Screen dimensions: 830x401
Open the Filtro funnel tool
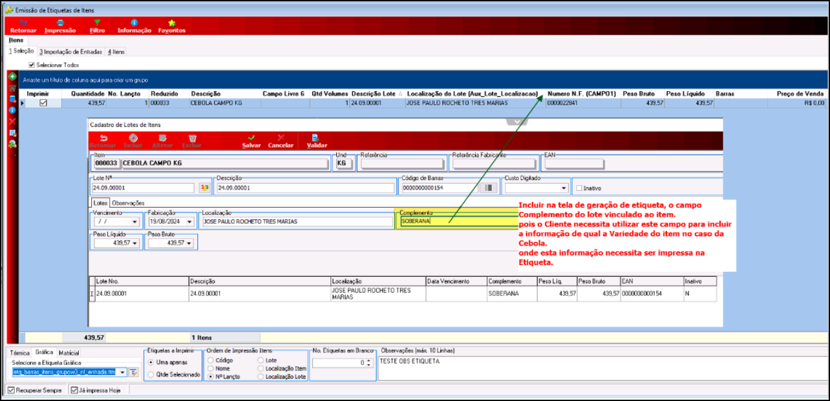(x=97, y=26)
